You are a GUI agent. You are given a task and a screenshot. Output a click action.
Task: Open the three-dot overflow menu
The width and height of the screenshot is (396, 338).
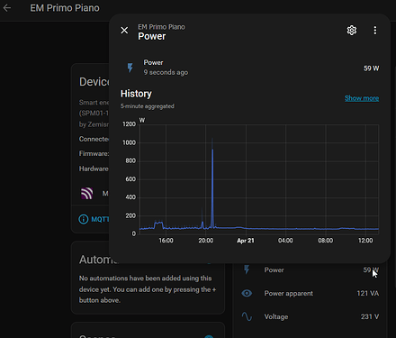click(x=374, y=31)
